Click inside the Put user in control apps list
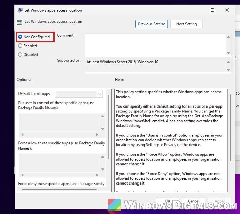240x214 pixels. click(60, 122)
